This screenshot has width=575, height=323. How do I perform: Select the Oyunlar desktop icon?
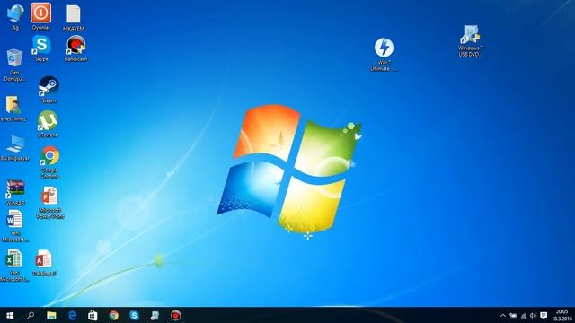click(40, 16)
